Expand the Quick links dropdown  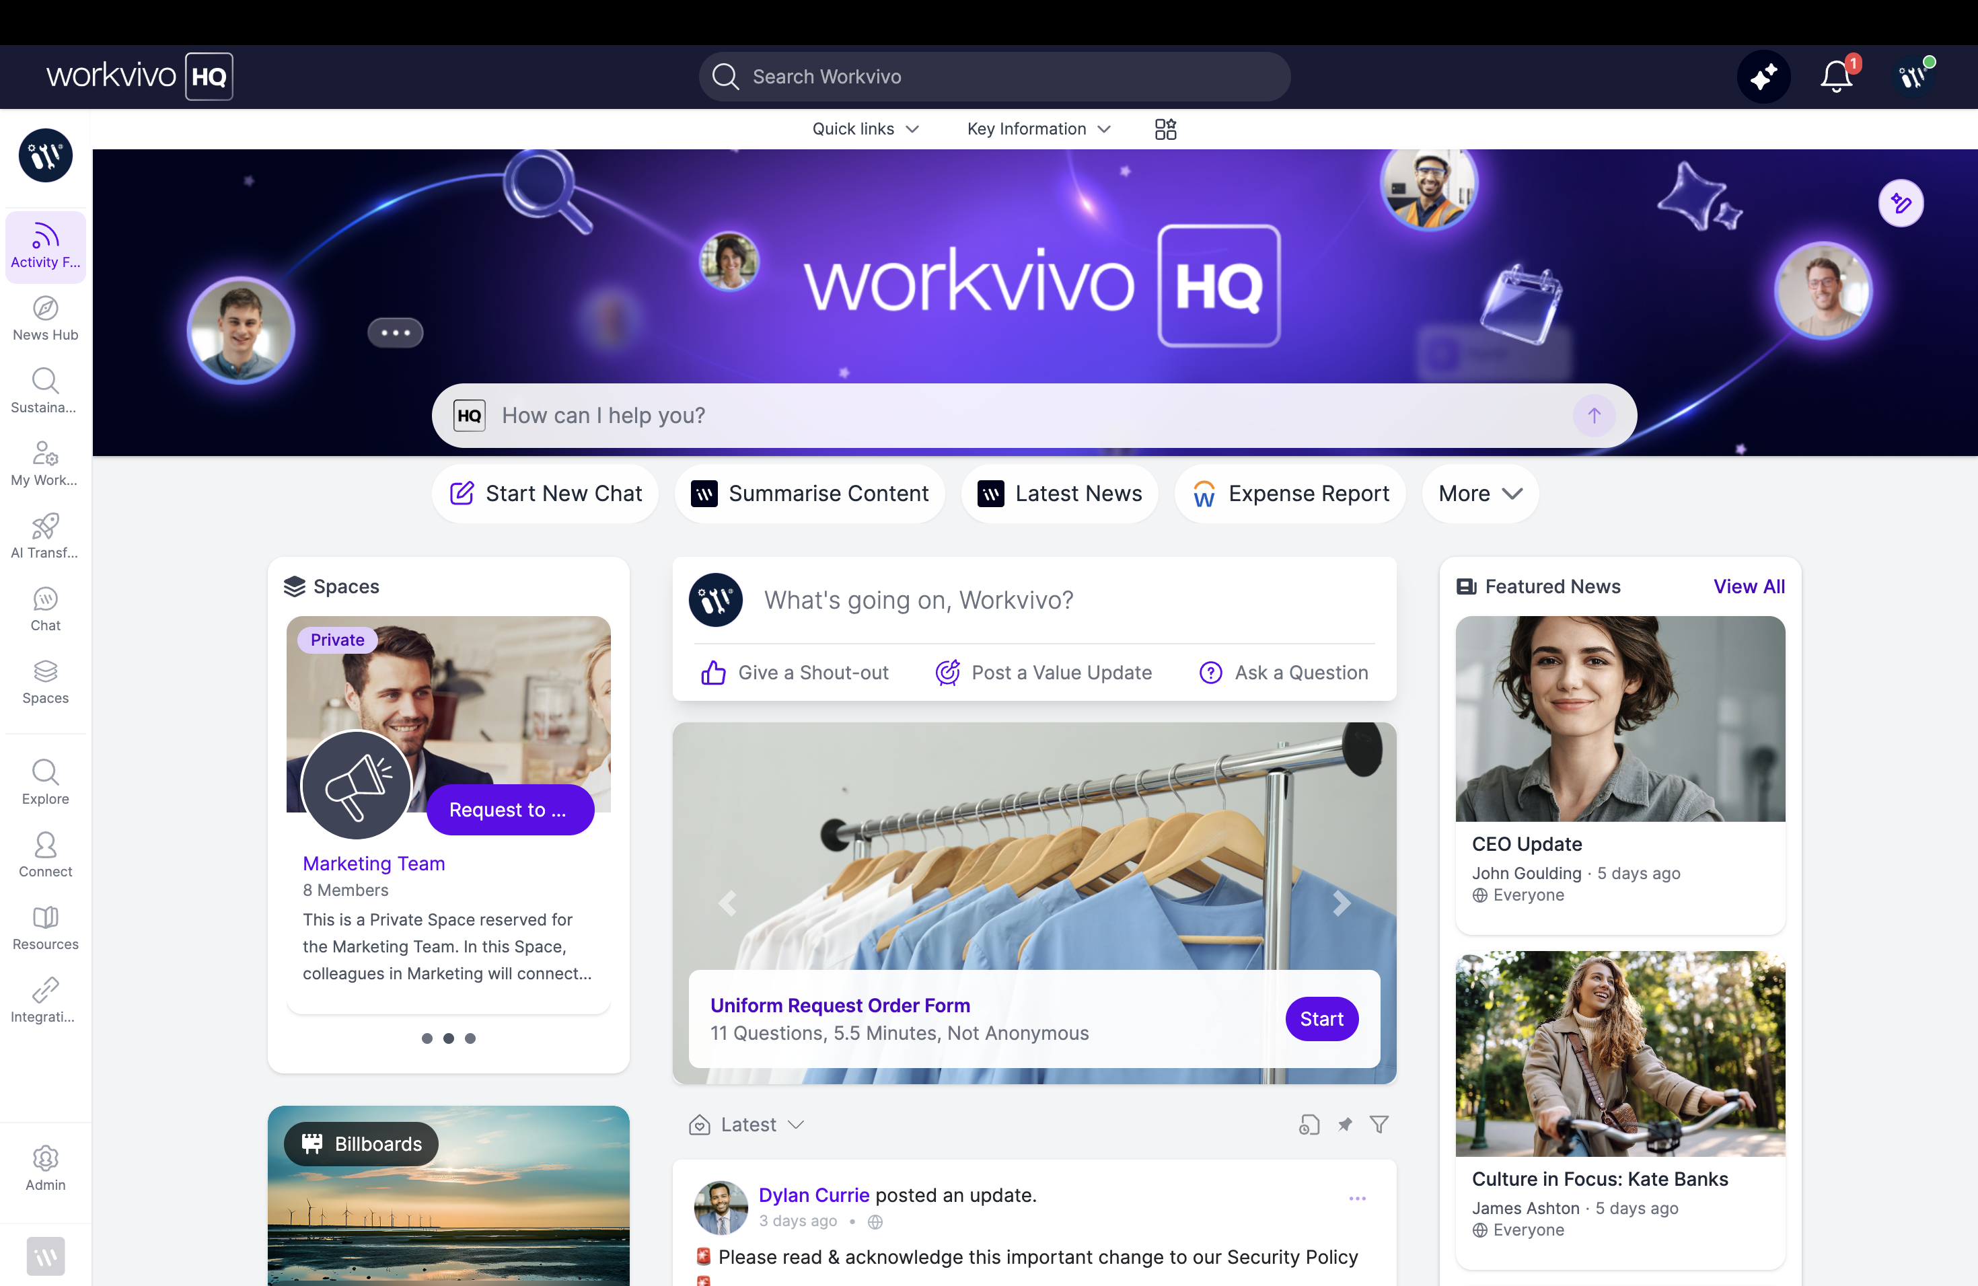865,128
